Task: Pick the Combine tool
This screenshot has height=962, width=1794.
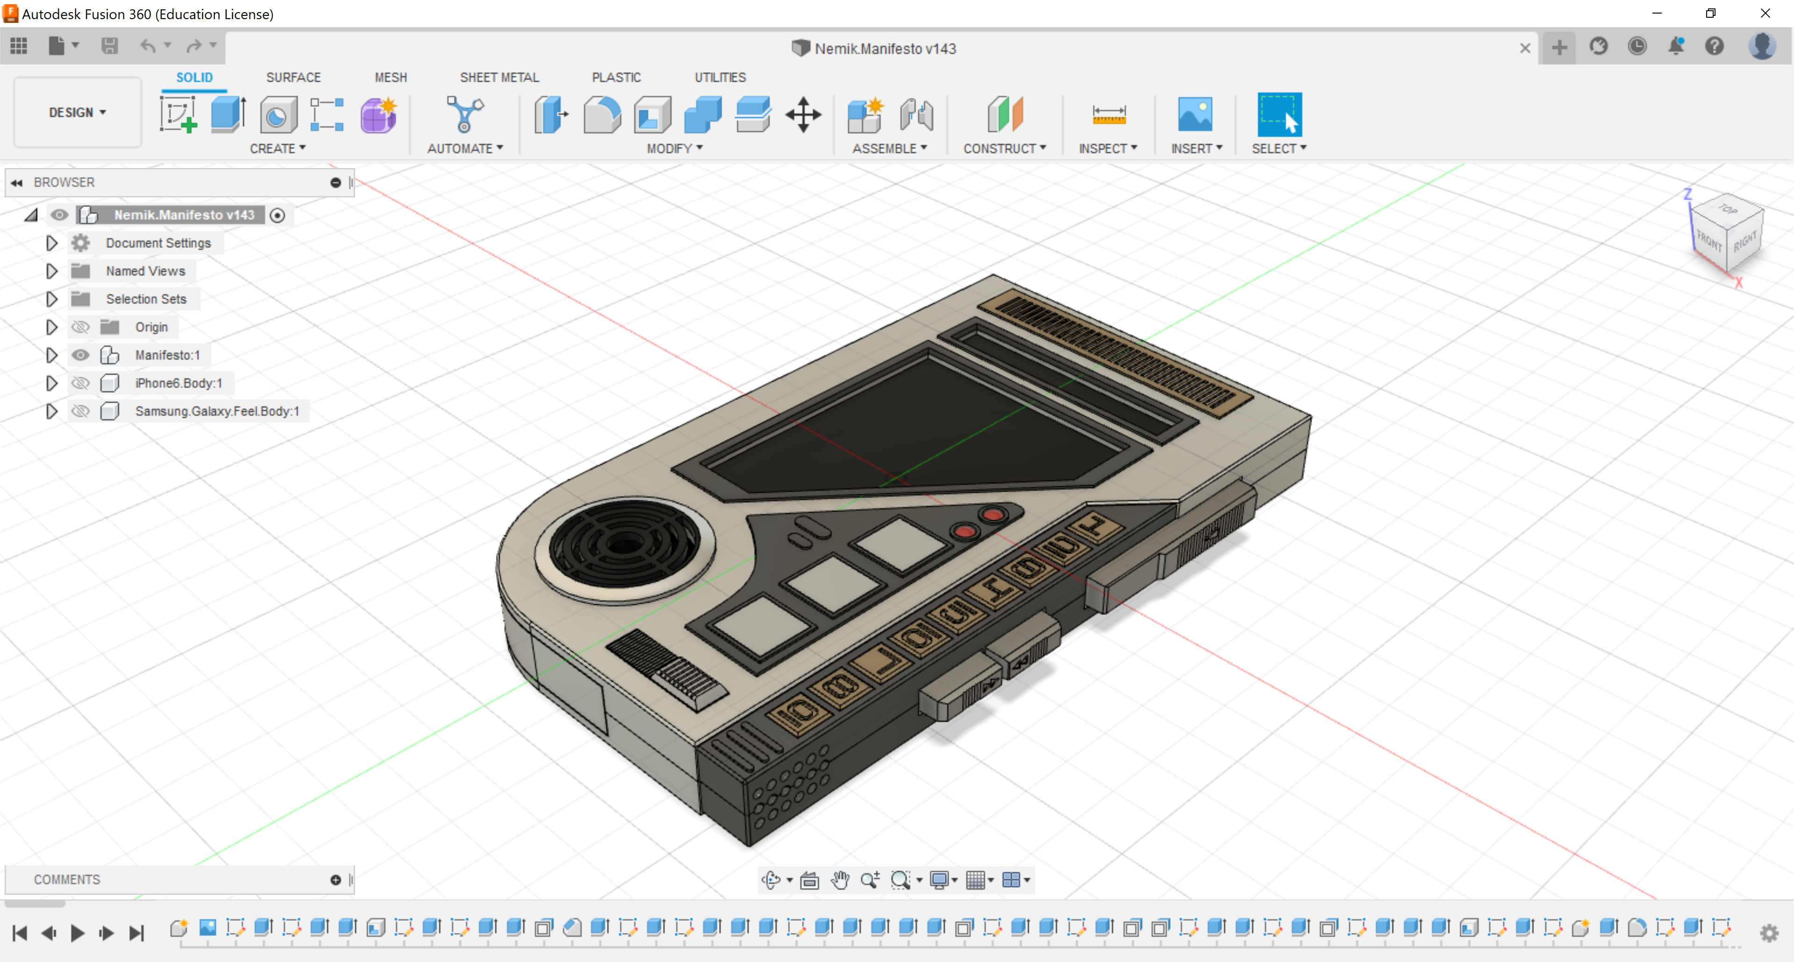Action: pos(702,115)
